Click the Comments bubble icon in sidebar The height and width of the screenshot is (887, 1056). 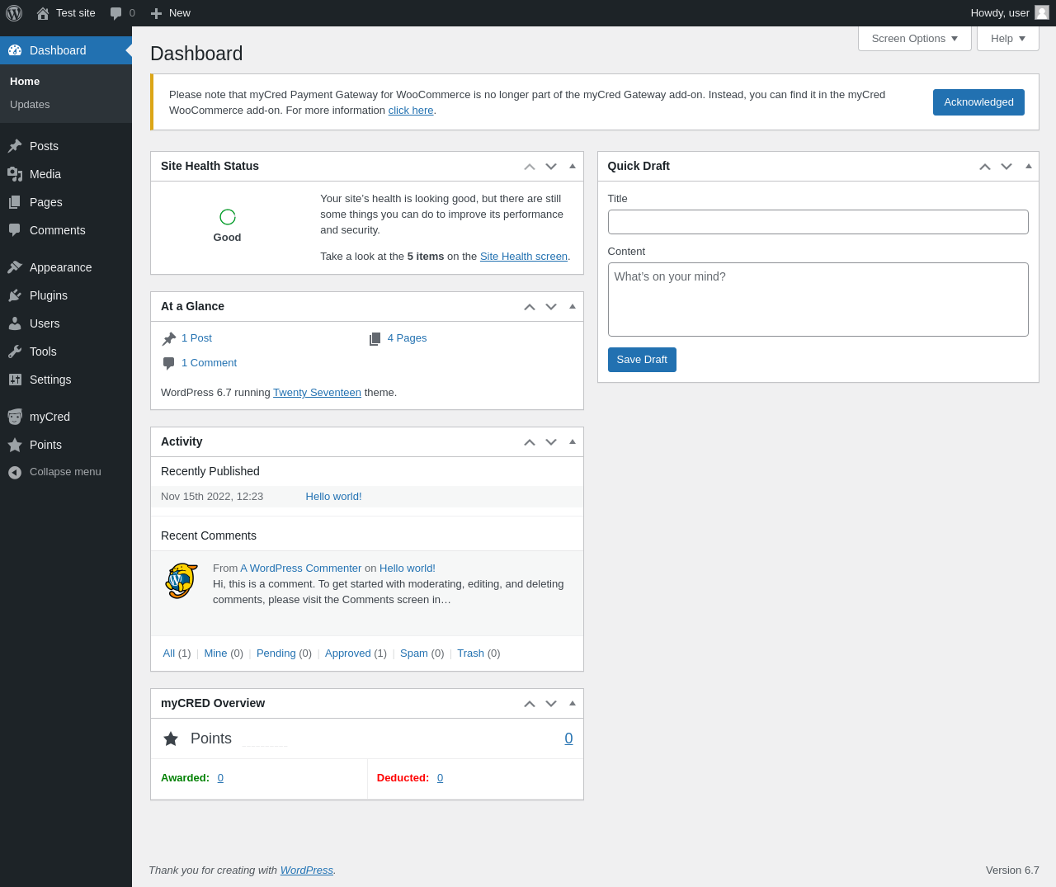click(15, 230)
